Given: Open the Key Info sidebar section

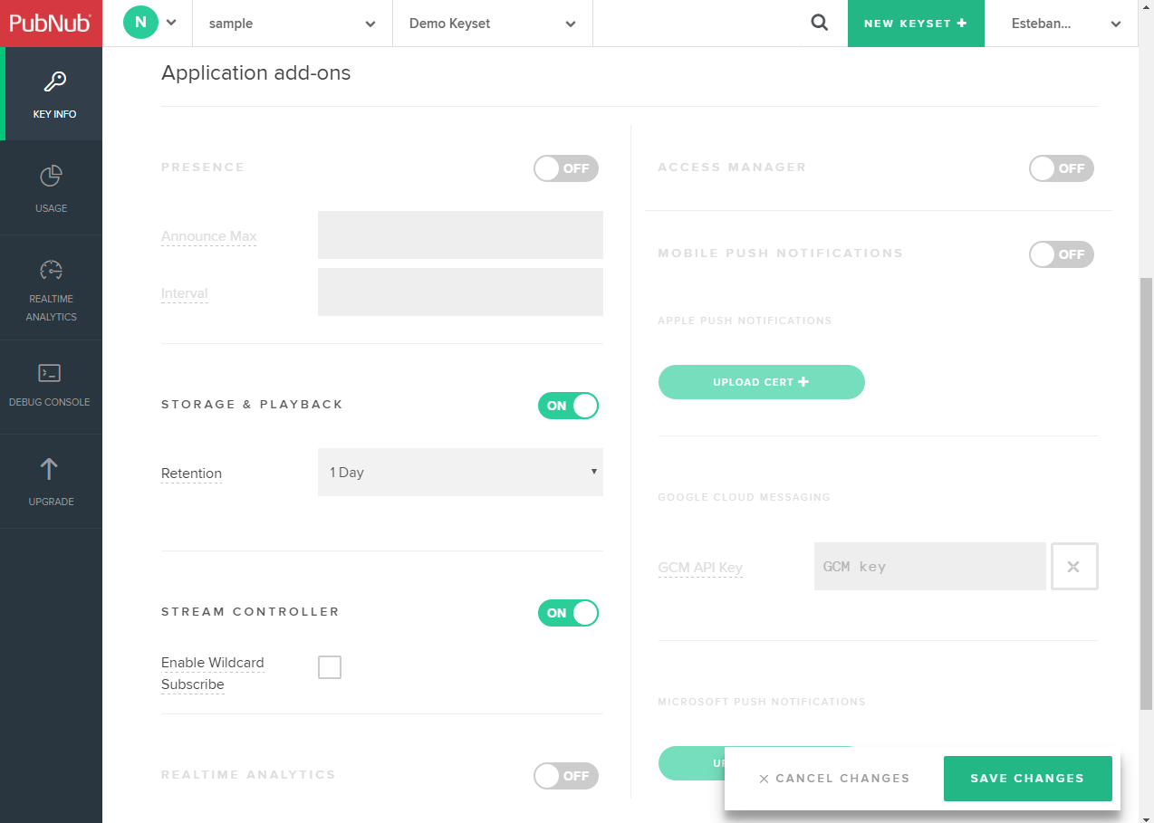Looking at the screenshot, I should coord(52,93).
